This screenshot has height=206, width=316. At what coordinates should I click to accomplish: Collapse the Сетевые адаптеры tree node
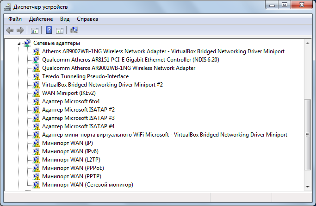(x=19, y=44)
